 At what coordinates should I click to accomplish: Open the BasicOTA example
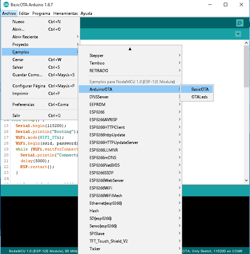tap(197, 89)
